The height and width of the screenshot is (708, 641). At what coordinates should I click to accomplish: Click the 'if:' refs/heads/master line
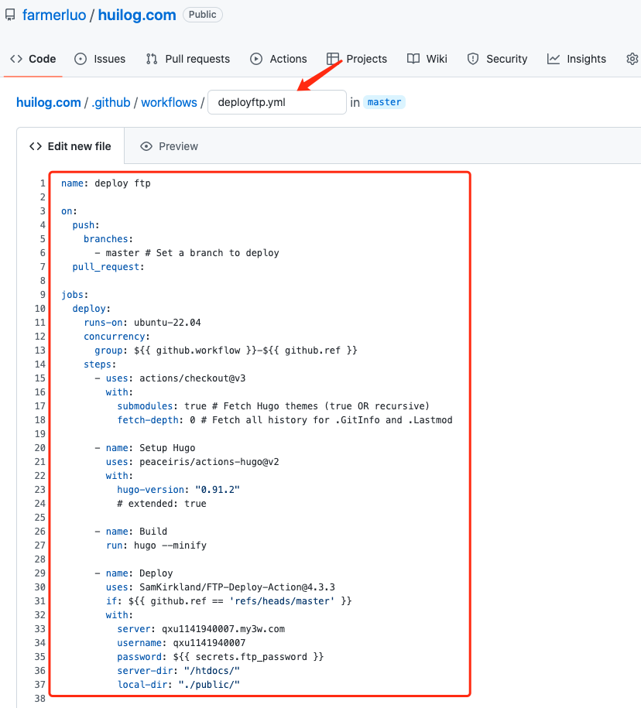[x=229, y=601]
